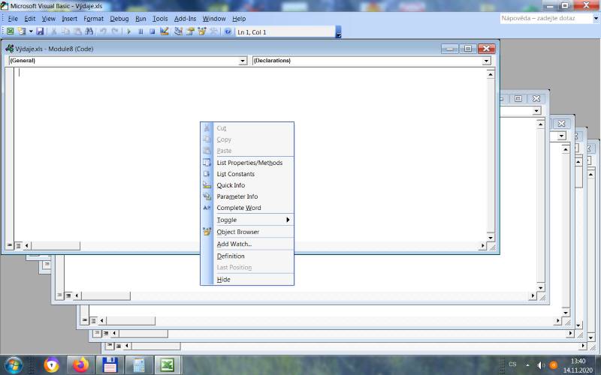The width and height of the screenshot is (601, 375).
Task: Click the volume speaker icon in system tray
Action: click(x=540, y=365)
